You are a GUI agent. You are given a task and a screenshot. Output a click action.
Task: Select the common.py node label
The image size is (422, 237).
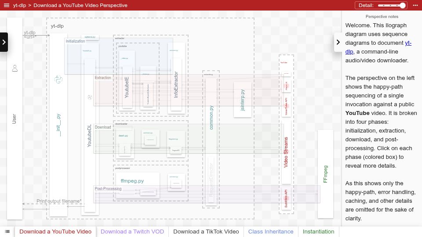pyautogui.click(x=211, y=118)
